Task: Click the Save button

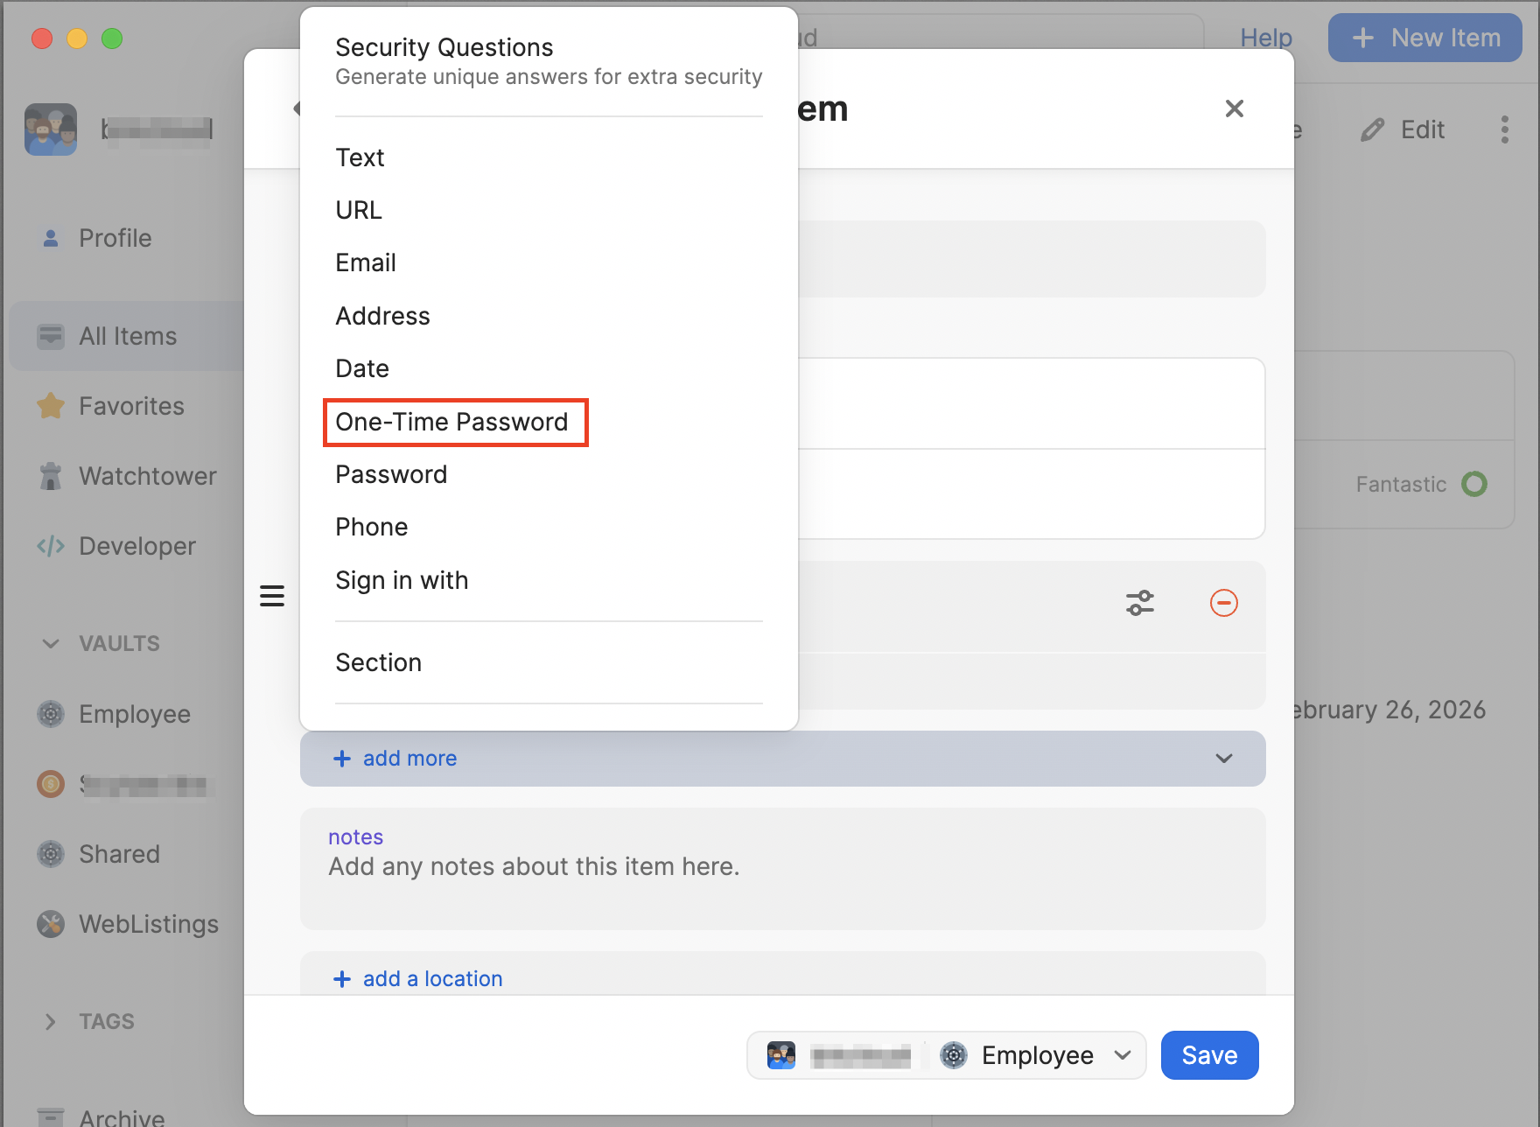Action: [1209, 1055]
